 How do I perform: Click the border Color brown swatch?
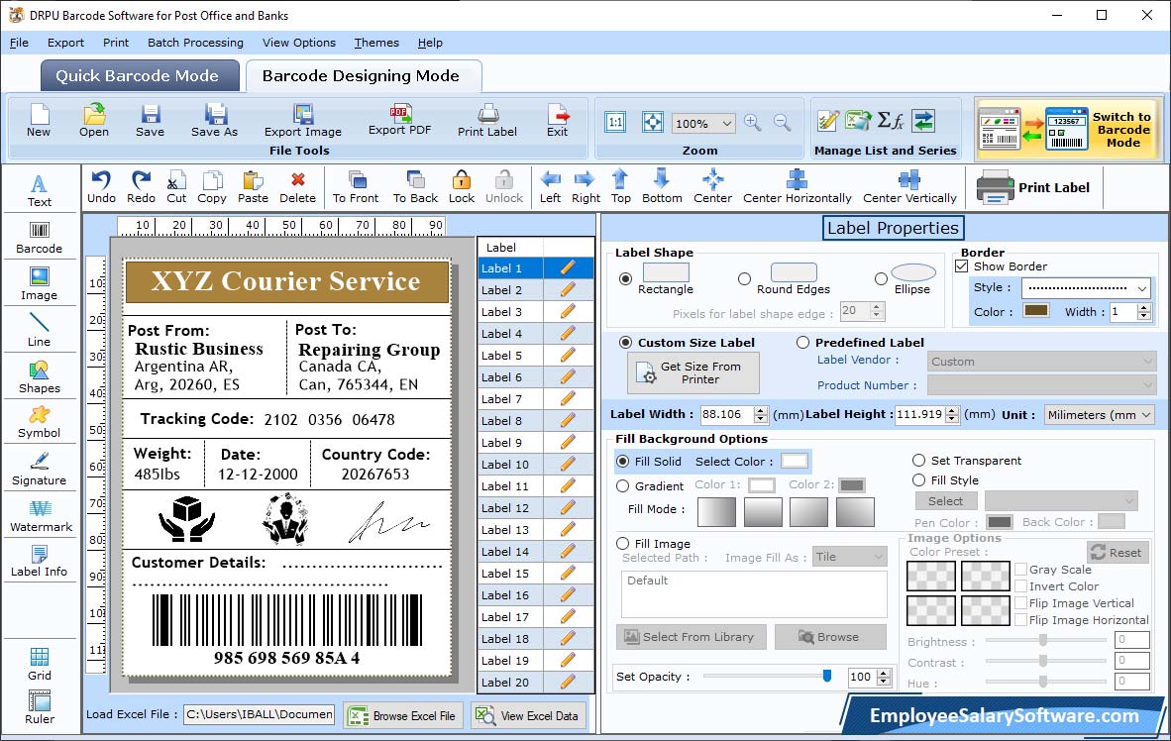pyautogui.click(x=1036, y=311)
